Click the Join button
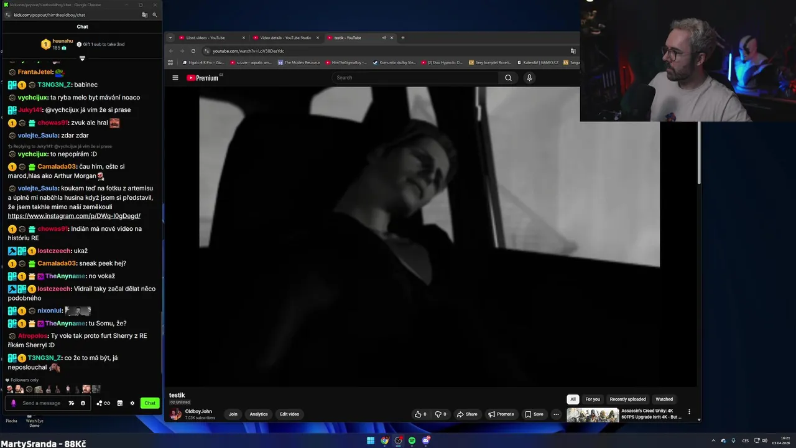The height and width of the screenshot is (448, 796). pos(233,414)
